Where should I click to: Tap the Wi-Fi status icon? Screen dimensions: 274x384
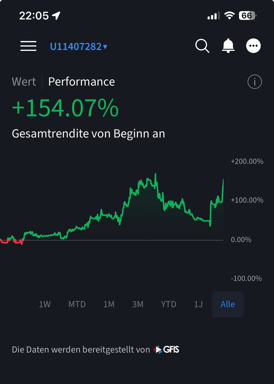[229, 16]
